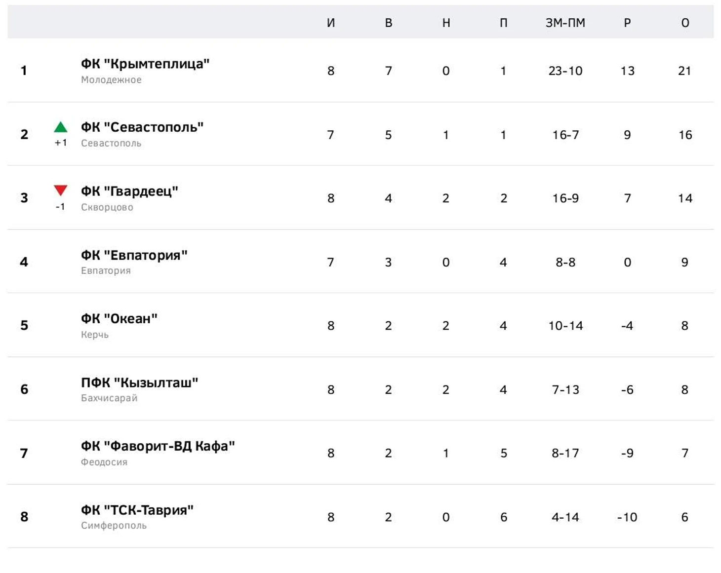The height and width of the screenshot is (573, 721).
Task: Open the ФК "Евпатория" team page
Action: (134, 255)
